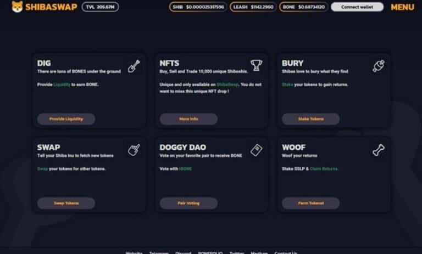This screenshot has height=254, width=422.
Task: Click the WOOF bone icon
Action: tap(379, 150)
